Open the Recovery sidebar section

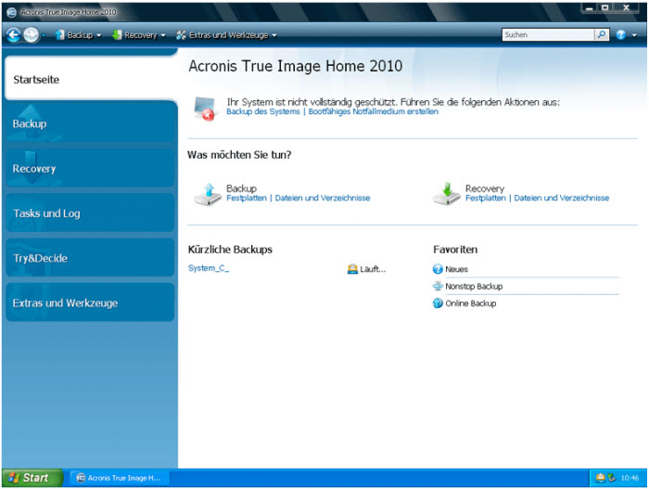point(90,168)
